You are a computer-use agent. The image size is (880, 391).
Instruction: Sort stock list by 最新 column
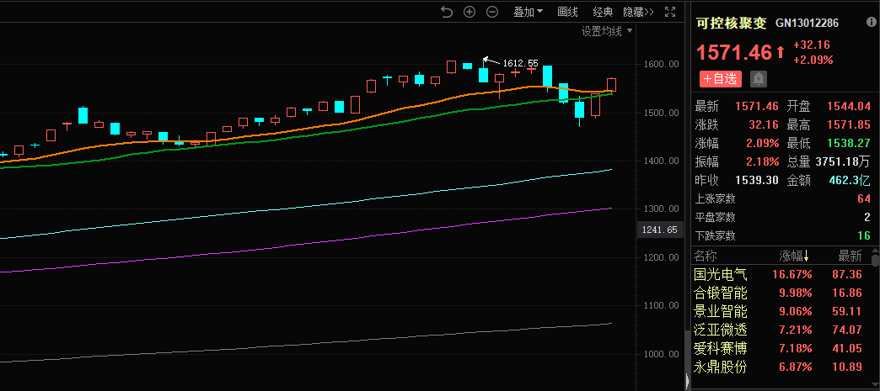pos(849,256)
